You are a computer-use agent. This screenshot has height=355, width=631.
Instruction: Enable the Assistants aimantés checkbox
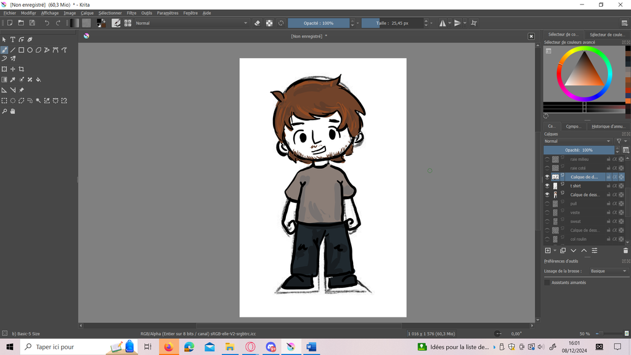[x=547, y=282]
